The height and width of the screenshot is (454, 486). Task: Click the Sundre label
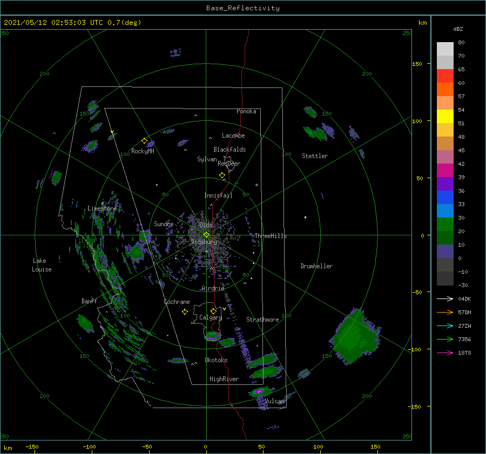pyautogui.click(x=164, y=223)
